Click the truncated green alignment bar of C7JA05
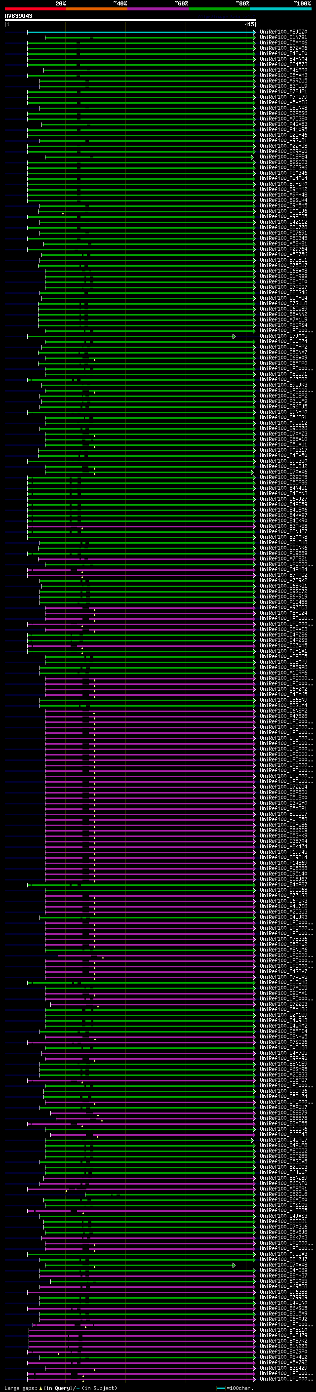The width and height of the screenshot is (316, 1392). pyautogui.click(x=131, y=336)
